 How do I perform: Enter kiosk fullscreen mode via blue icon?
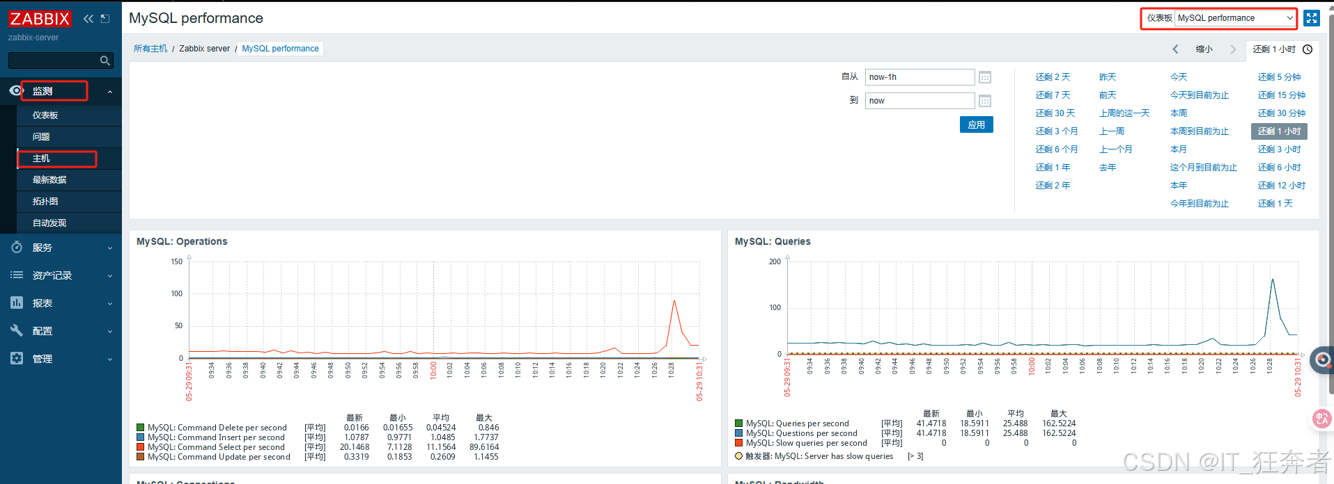pyautogui.click(x=1312, y=18)
